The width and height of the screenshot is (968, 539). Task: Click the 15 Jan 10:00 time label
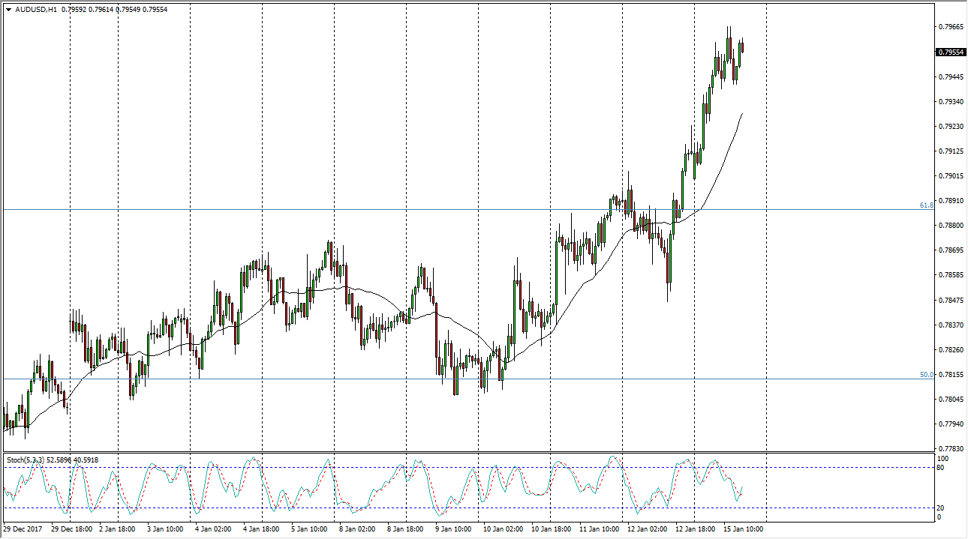coord(742,529)
